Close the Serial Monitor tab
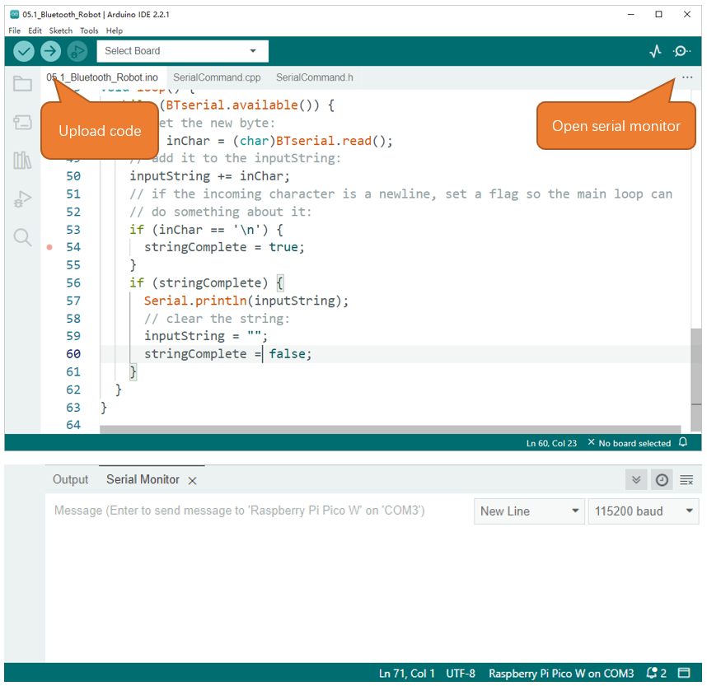The height and width of the screenshot is (686, 707). point(193,480)
